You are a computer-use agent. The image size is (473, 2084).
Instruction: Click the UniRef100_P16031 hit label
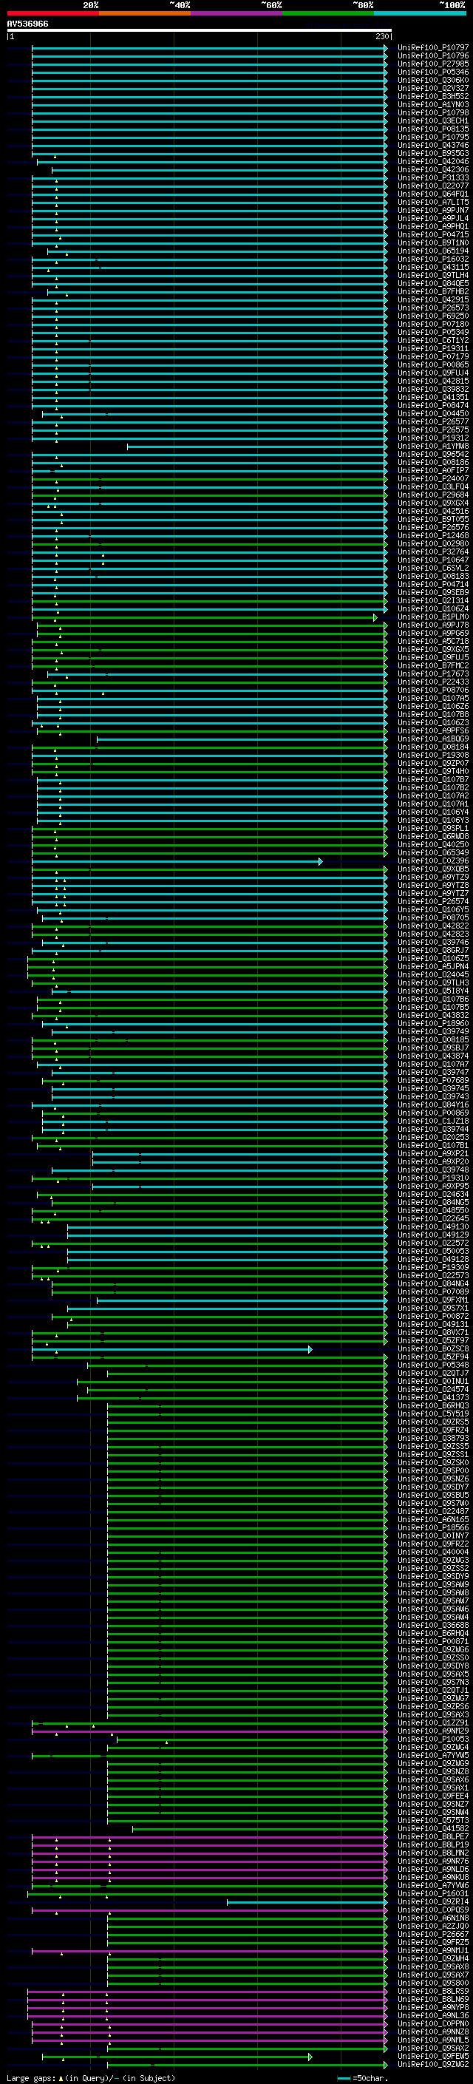[x=432, y=1894]
